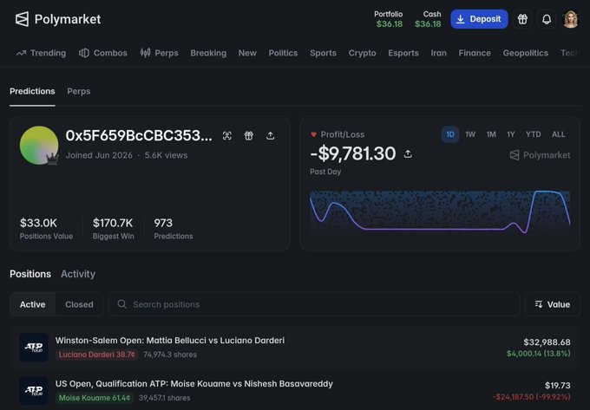Select the 1D profit/loss range
Image resolution: width=590 pixels, height=410 pixels.
pos(450,134)
